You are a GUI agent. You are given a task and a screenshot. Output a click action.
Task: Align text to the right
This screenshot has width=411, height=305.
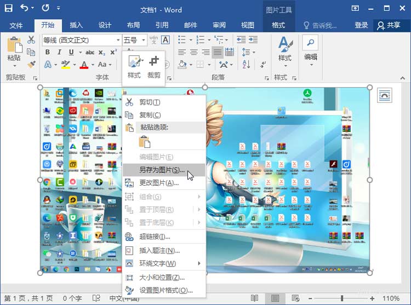[x=206, y=52]
